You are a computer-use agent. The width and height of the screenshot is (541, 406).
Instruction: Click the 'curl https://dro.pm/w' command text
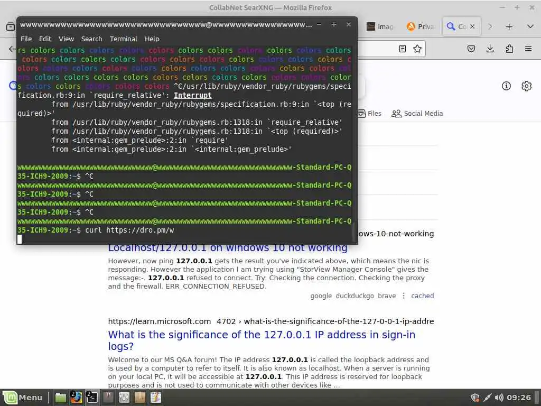(129, 230)
